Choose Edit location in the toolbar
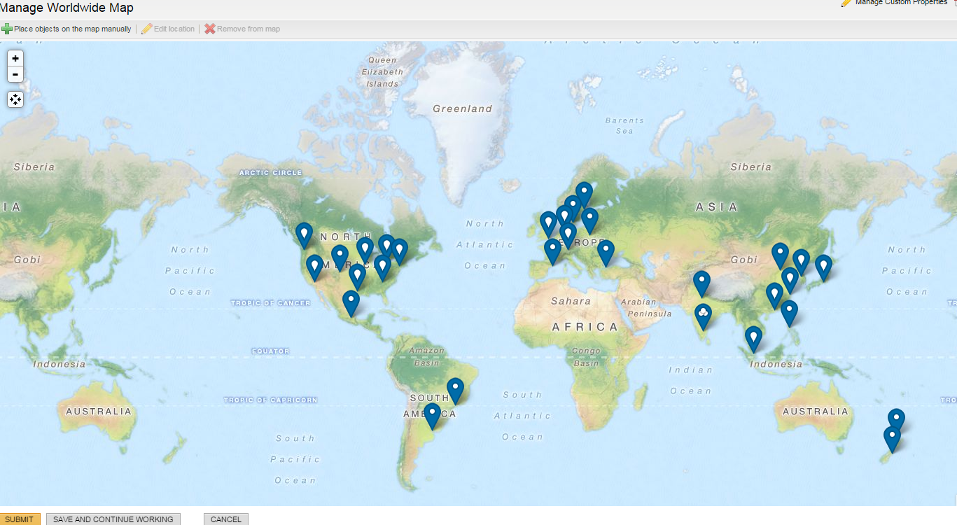 click(168, 29)
